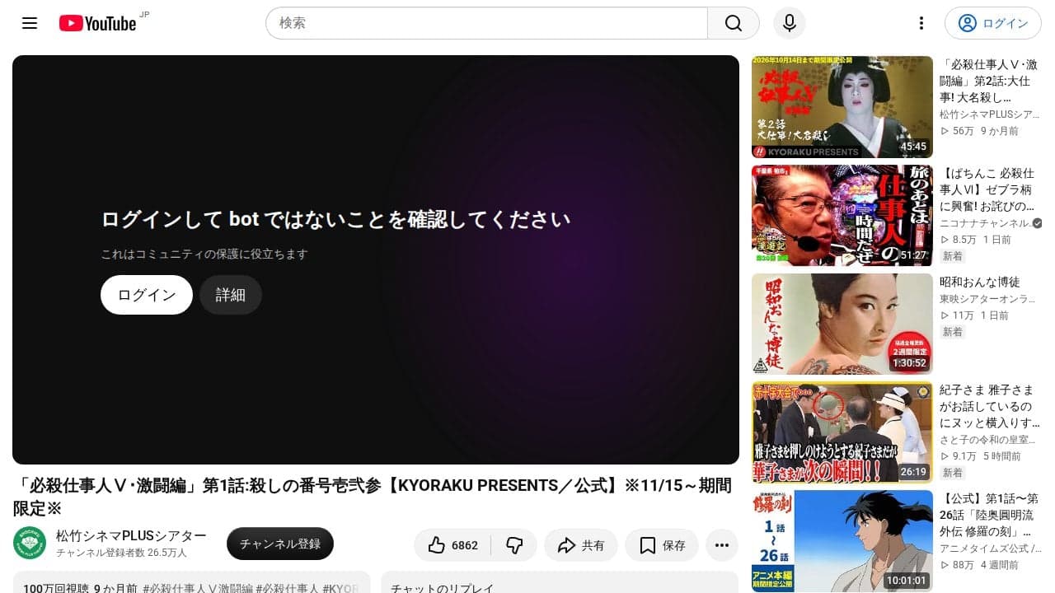1055x593 pixels.
Task: Click the video title 殺しの番号壱弐参
Action: tap(372, 497)
